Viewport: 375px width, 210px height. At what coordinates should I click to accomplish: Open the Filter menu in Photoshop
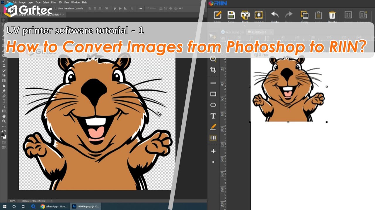[x=54, y=2]
